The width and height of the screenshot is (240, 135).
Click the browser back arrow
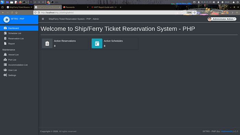coord(3,13)
